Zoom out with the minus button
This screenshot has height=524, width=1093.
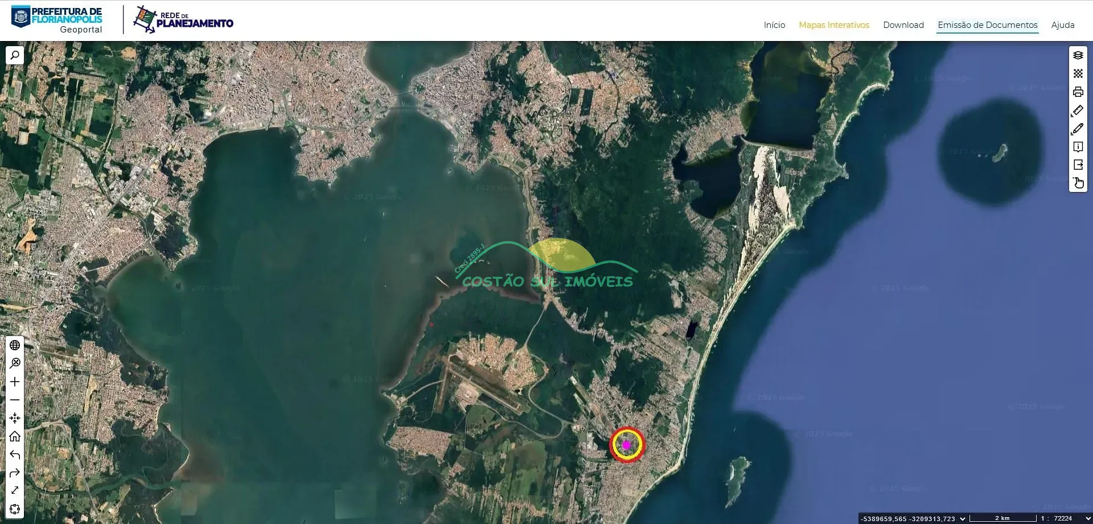pyautogui.click(x=15, y=400)
